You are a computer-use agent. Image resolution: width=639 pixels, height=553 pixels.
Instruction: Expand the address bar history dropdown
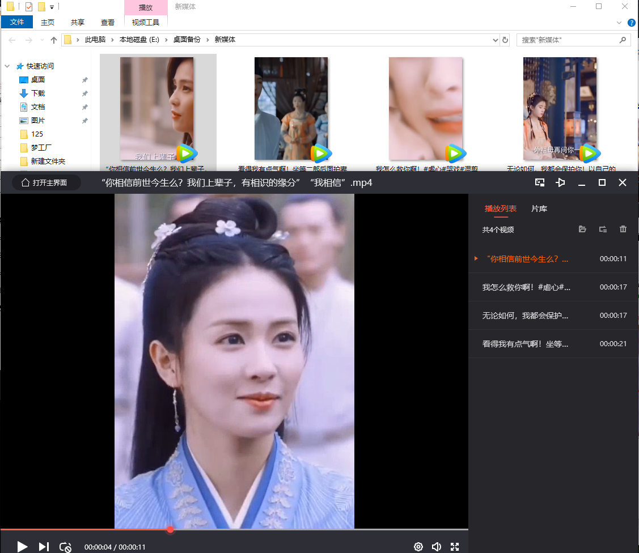point(495,40)
